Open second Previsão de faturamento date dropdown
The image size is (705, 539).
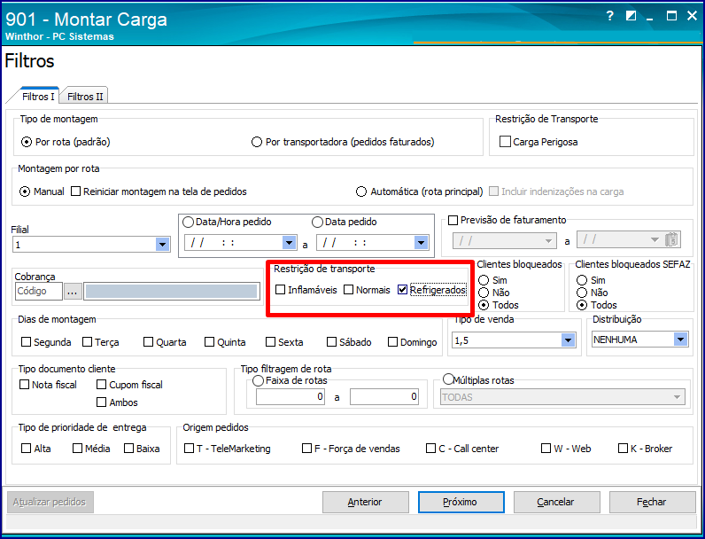click(x=655, y=240)
